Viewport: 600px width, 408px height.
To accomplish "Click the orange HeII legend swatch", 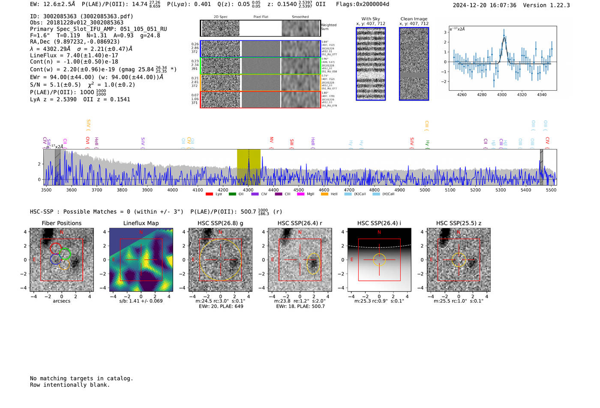I will (x=324, y=194).
